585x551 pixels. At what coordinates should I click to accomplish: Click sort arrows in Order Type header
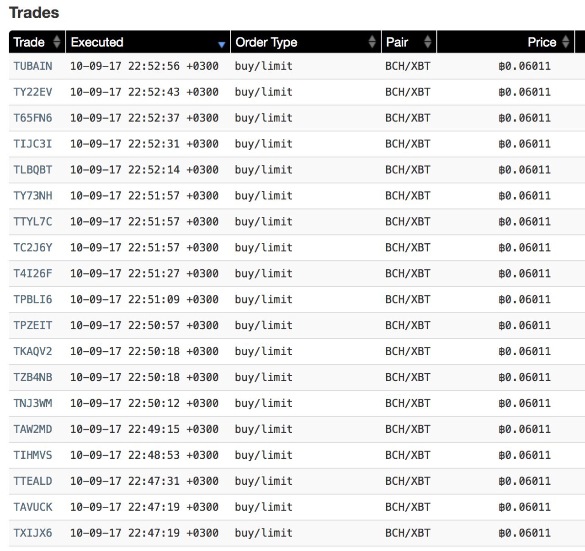(x=372, y=42)
